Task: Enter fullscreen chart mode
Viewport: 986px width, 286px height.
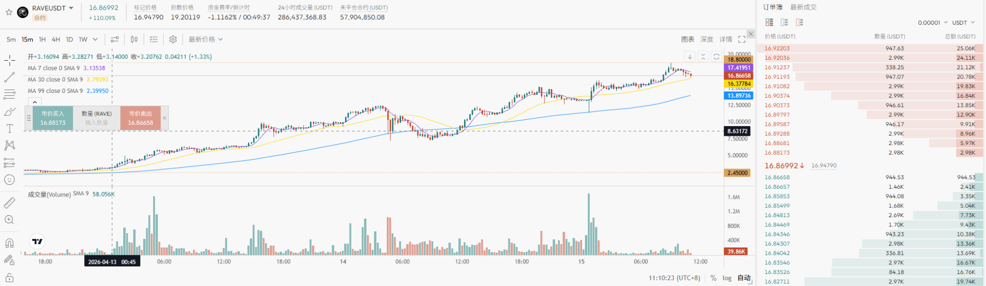Action: 742,39
